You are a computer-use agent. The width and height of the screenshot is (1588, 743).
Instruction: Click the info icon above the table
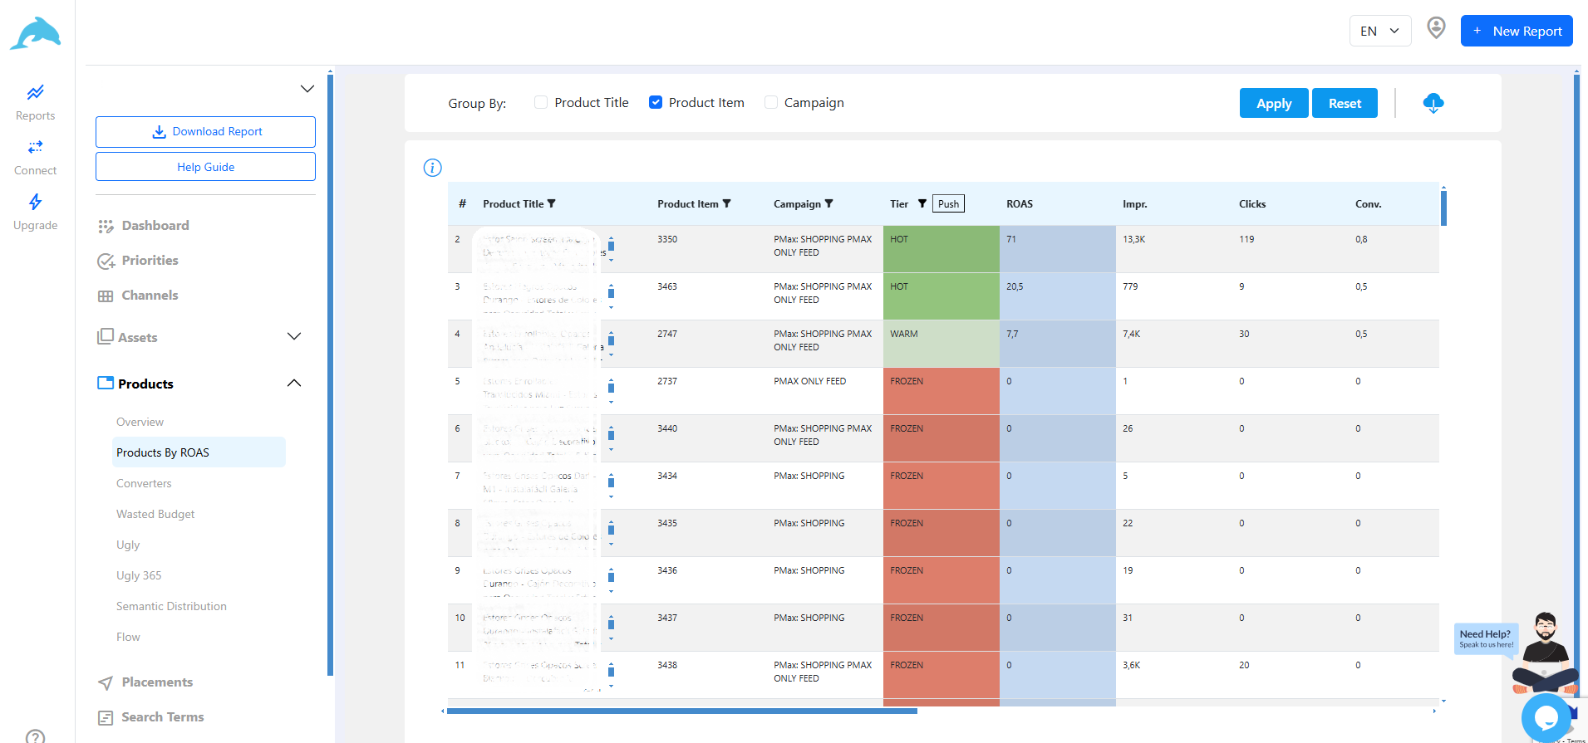[432, 168]
